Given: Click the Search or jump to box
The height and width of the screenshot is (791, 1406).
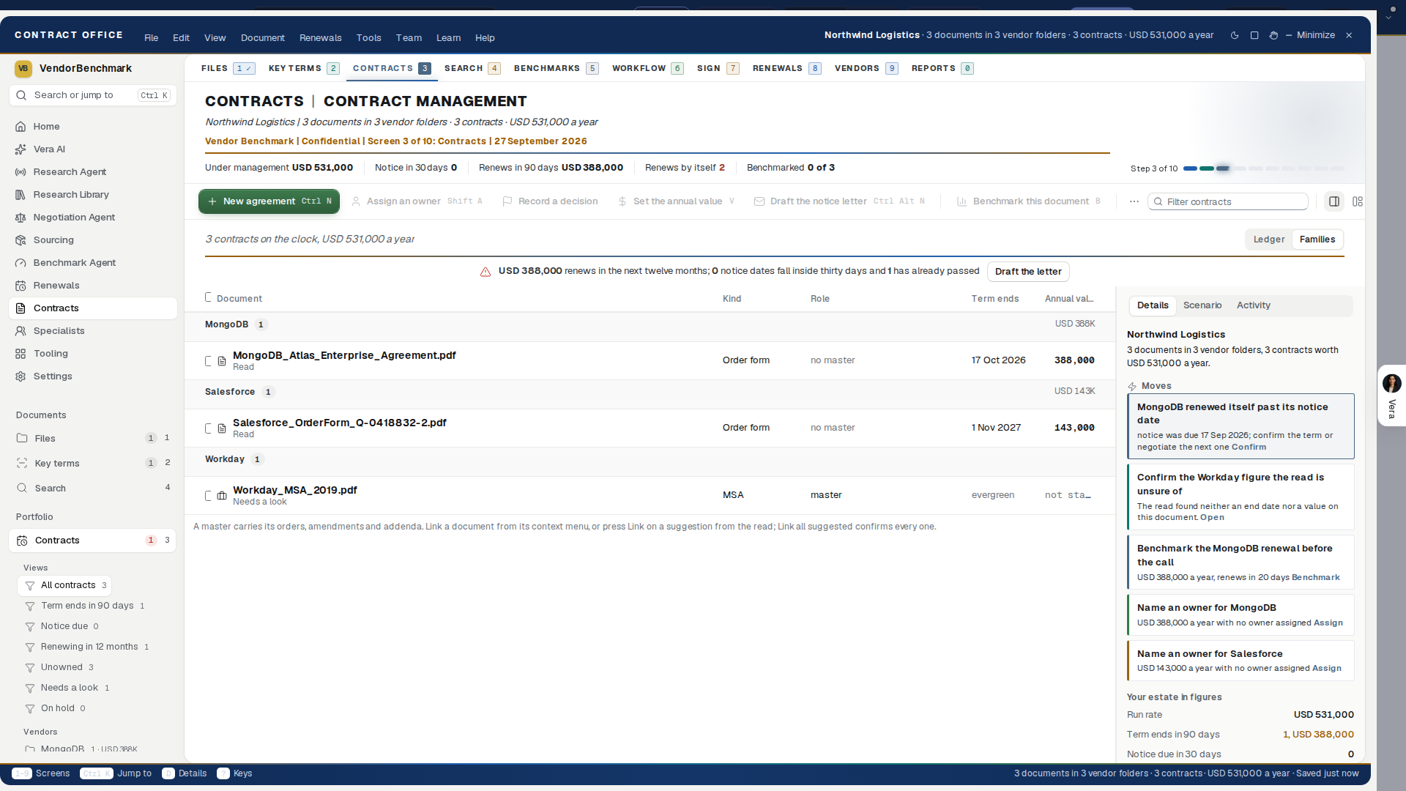Looking at the screenshot, I should [x=93, y=95].
